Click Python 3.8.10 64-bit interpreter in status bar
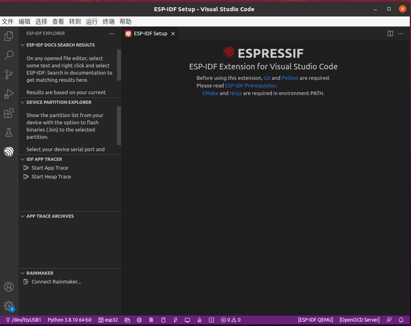This screenshot has width=411, height=326. coord(70,320)
